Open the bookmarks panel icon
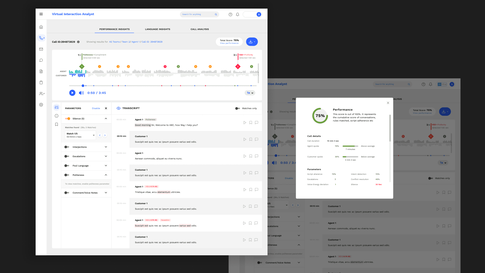485x273 pixels. pos(57,124)
